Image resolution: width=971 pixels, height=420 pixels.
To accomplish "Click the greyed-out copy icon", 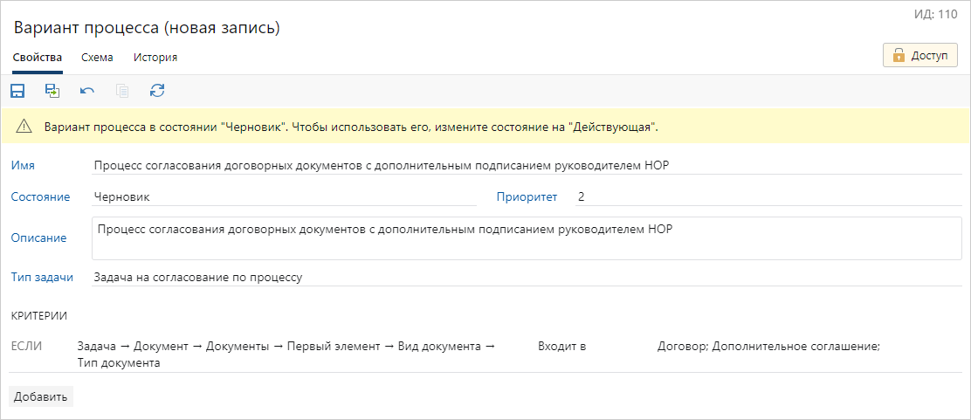I will click(122, 90).
